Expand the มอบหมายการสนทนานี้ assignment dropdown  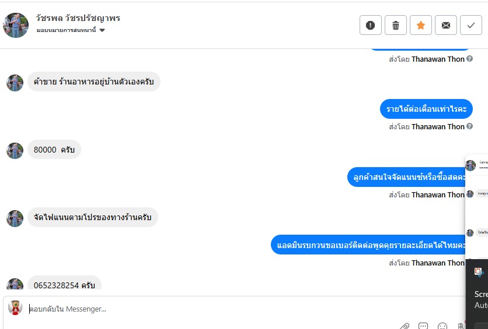(x=71, y=30)
